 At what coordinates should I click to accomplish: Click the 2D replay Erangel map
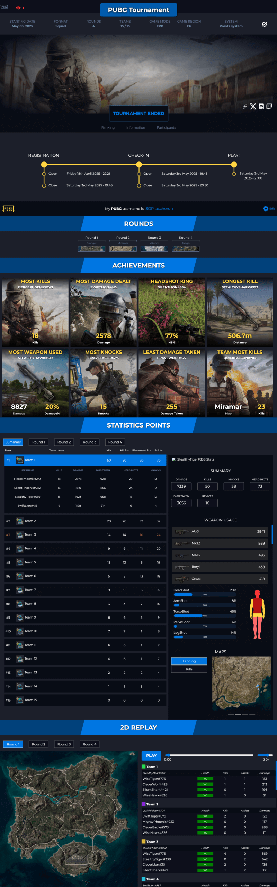[69, 819]
